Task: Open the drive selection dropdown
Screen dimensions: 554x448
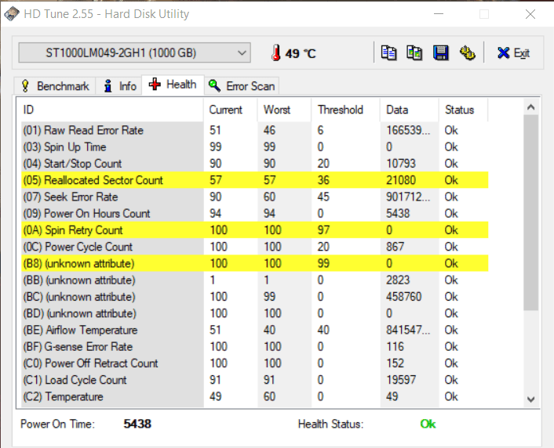Action: coord(135,53)
